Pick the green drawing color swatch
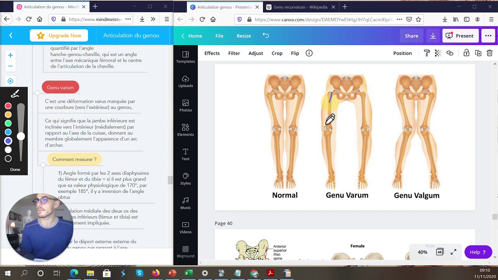Image resolution: width=498 pixels, height=280 pixels. click(x=8, y=123)
